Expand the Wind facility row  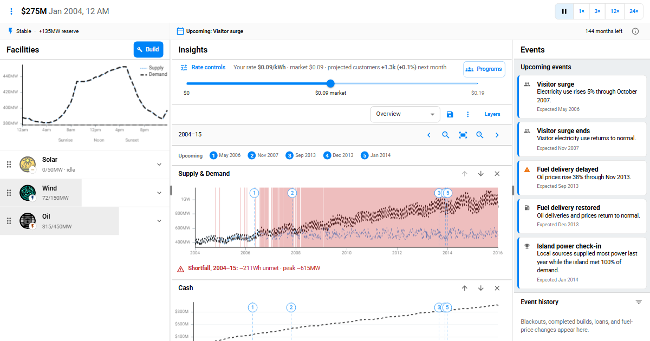[159, 193]
